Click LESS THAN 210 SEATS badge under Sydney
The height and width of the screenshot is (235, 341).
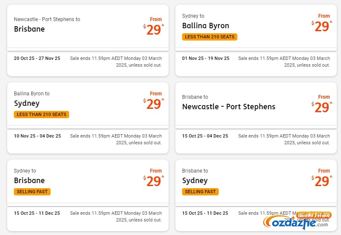pyautogui.click(x=42, y=114)
